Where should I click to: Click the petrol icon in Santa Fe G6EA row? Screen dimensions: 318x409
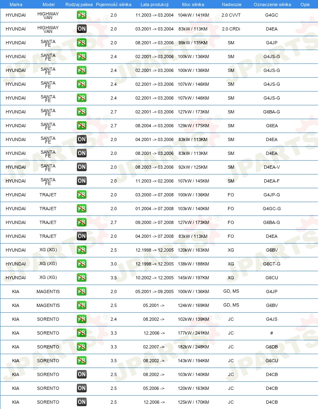(x=82, y=126)
